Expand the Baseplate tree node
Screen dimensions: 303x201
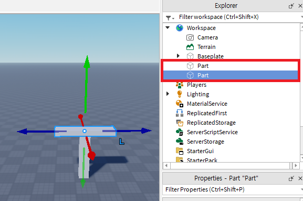coord(178,56)
